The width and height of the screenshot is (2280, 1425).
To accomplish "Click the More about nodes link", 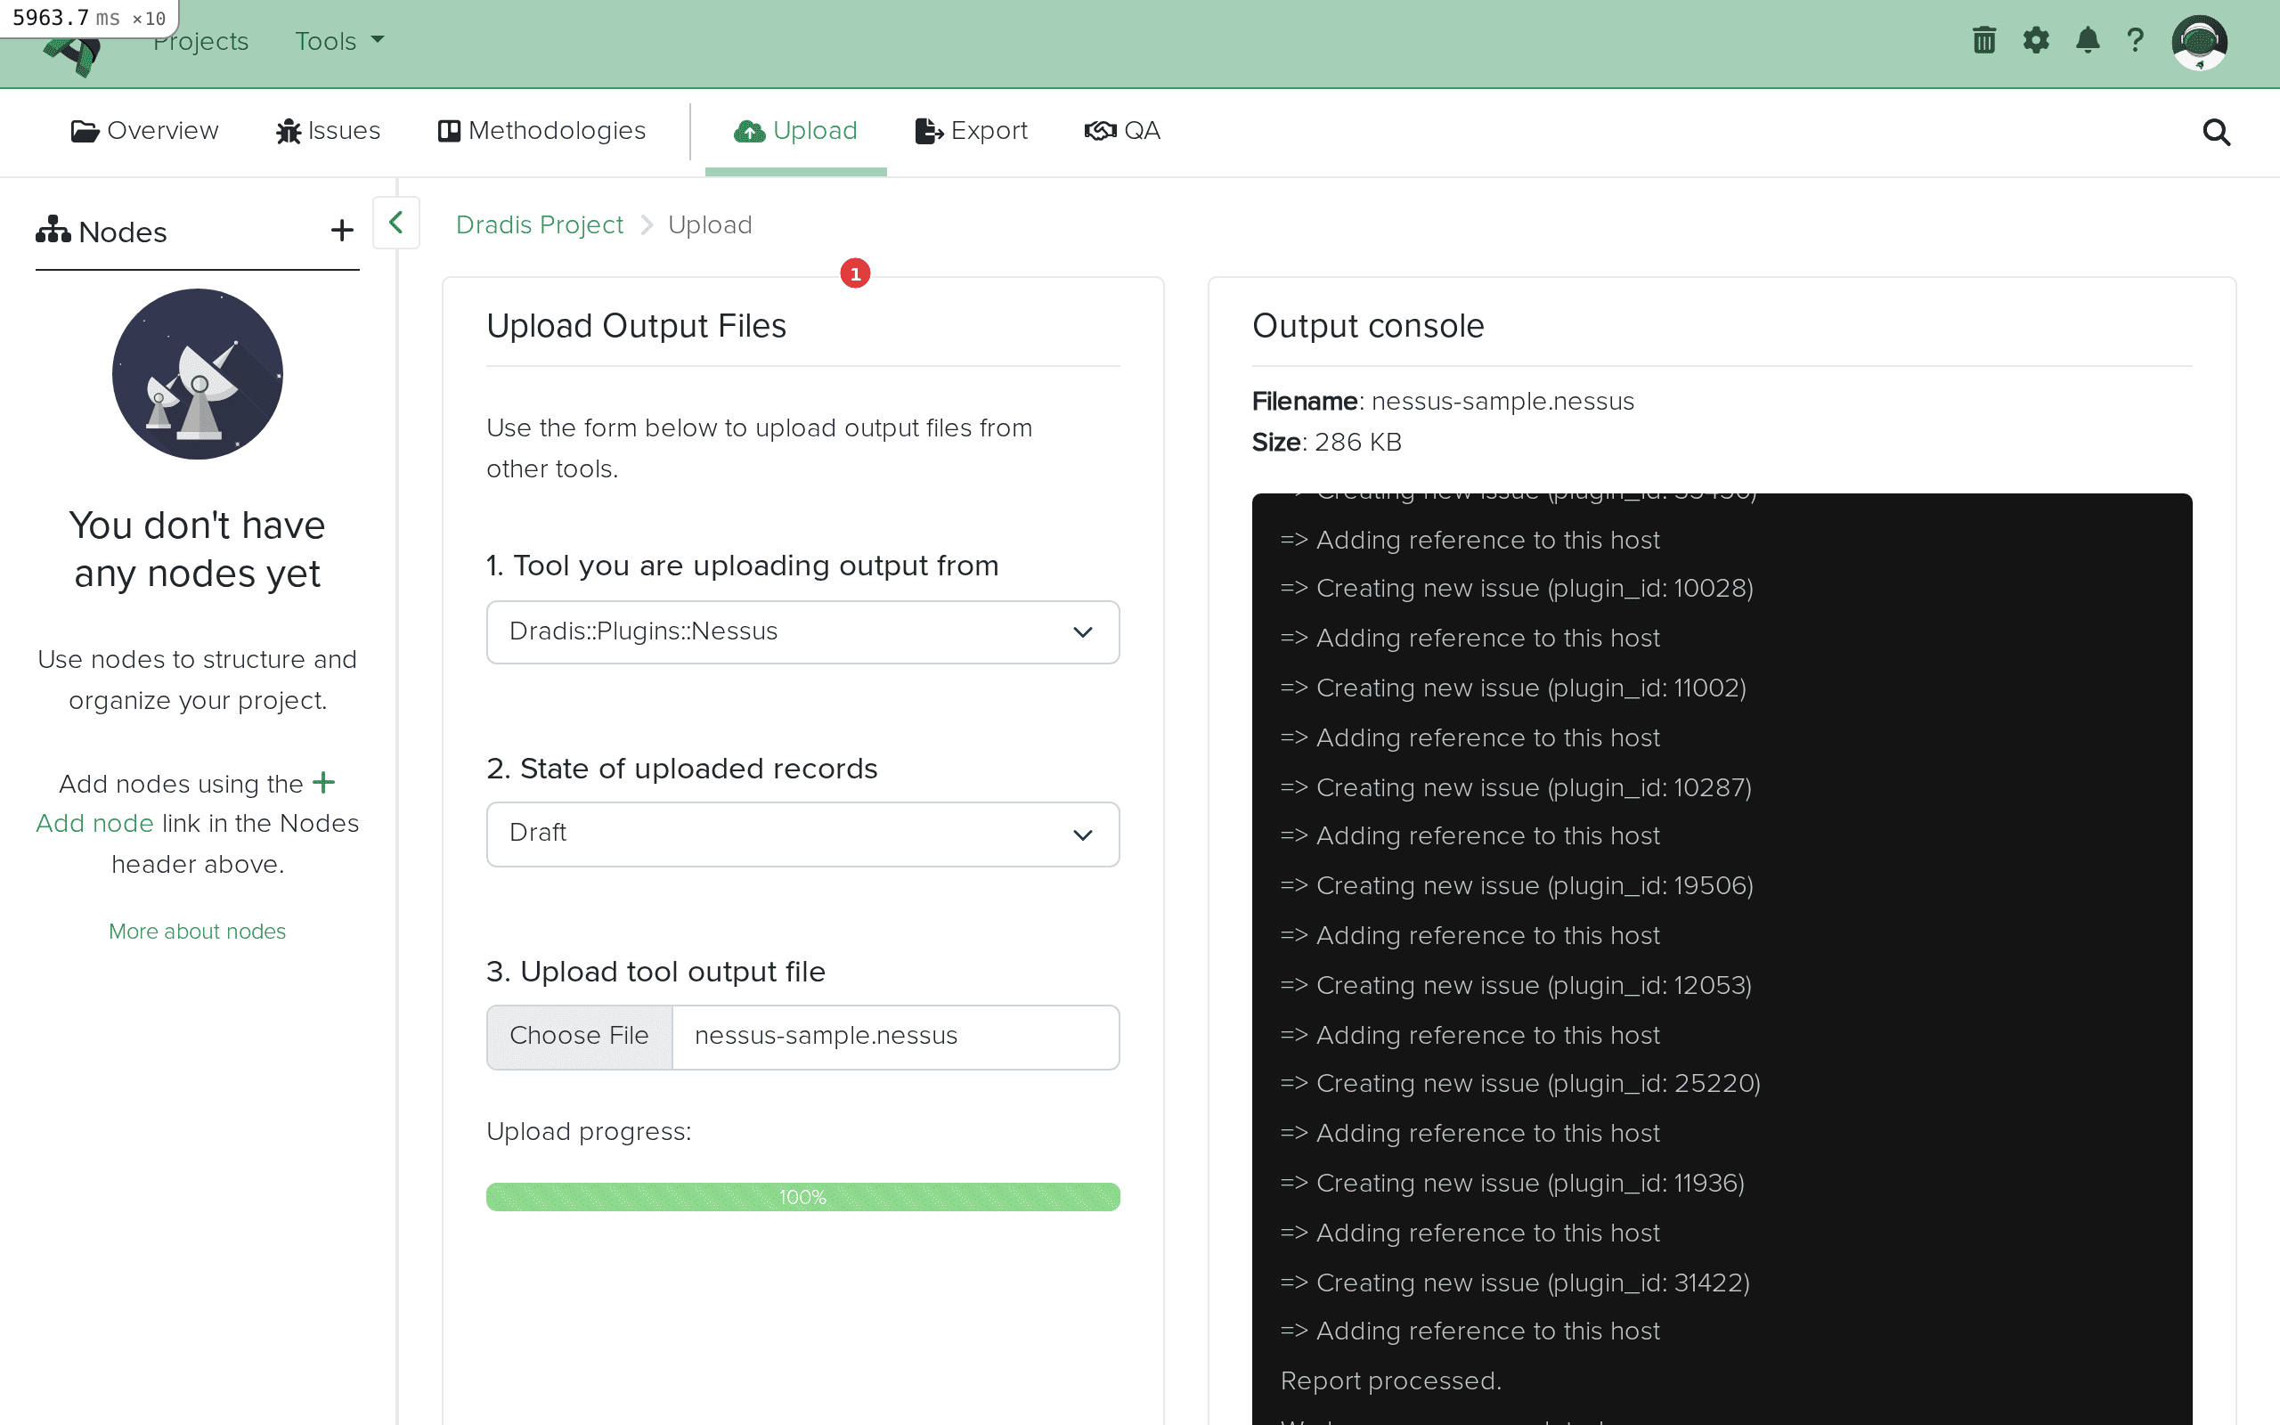I will tap(197, 932).
